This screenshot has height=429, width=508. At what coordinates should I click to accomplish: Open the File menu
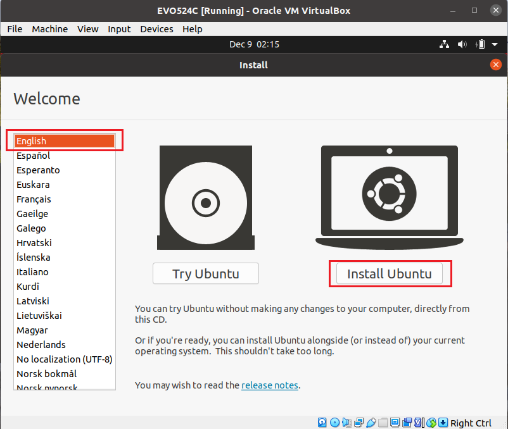tap(15, 29)
